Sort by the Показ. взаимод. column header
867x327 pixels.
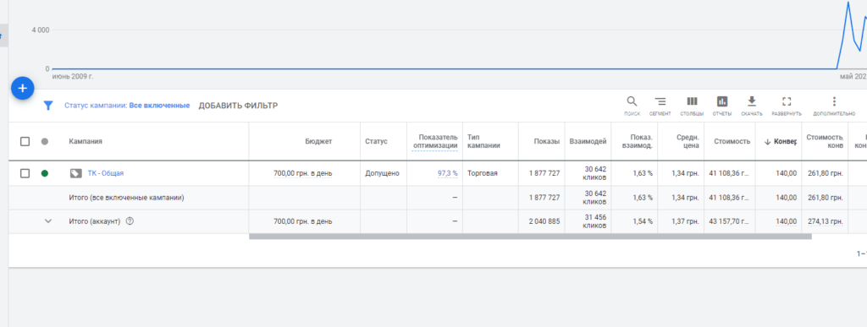point(638,141)
